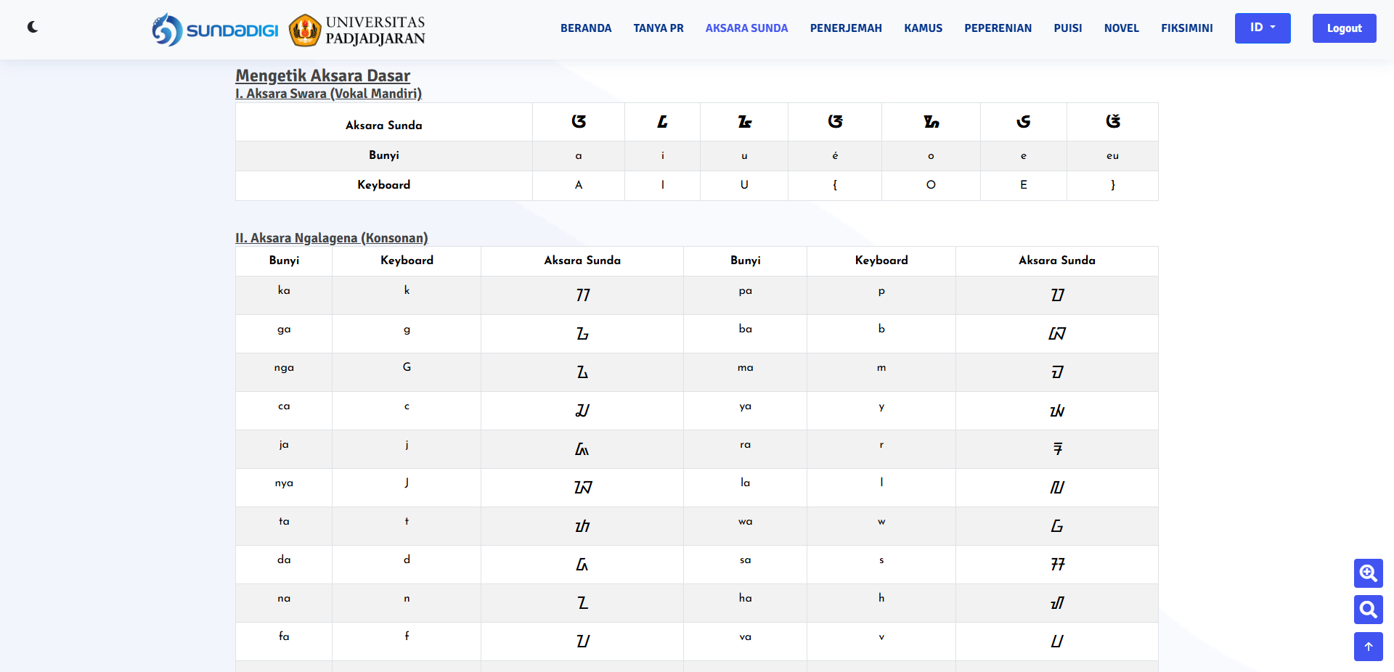This screenshot has height=672, width=1394.
Task: Click the Sundanese glyph for vowel i
Action: pyautogui.click(x=662, y=122)
